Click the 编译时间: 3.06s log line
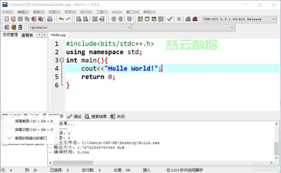The height and width of the screenshot is (173, 281). point(69,152)
